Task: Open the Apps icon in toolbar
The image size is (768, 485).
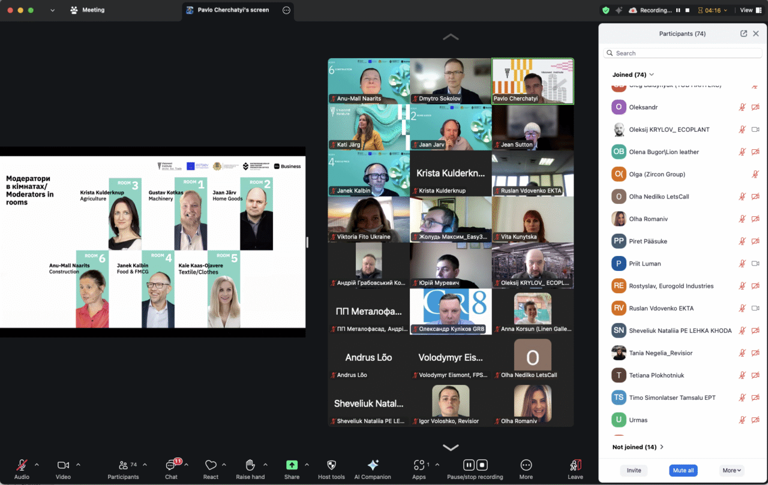Action: (419, 465)
